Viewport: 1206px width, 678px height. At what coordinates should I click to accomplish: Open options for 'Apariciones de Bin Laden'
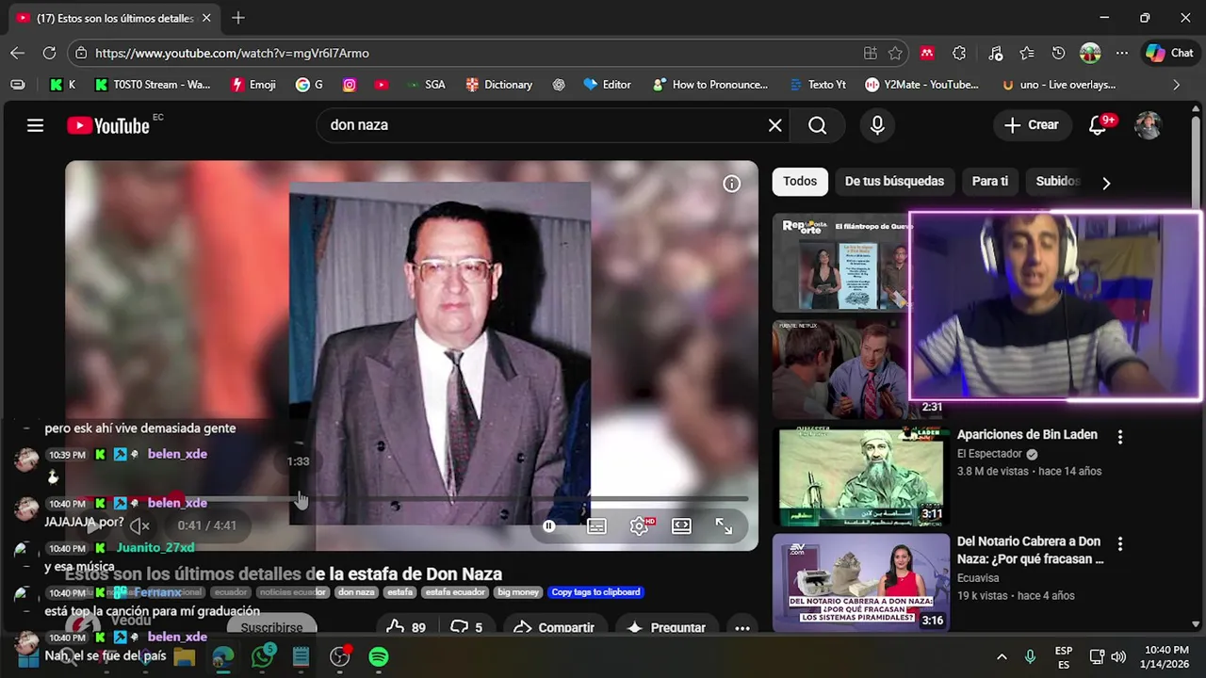pos(1119,437)
